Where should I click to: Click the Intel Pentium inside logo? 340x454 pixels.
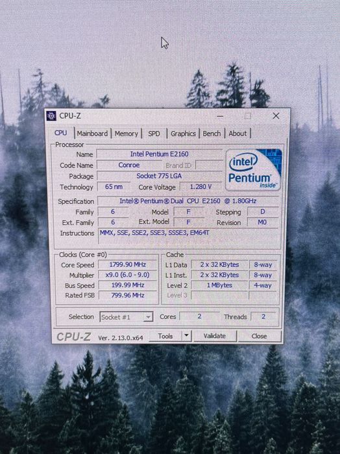254,170
